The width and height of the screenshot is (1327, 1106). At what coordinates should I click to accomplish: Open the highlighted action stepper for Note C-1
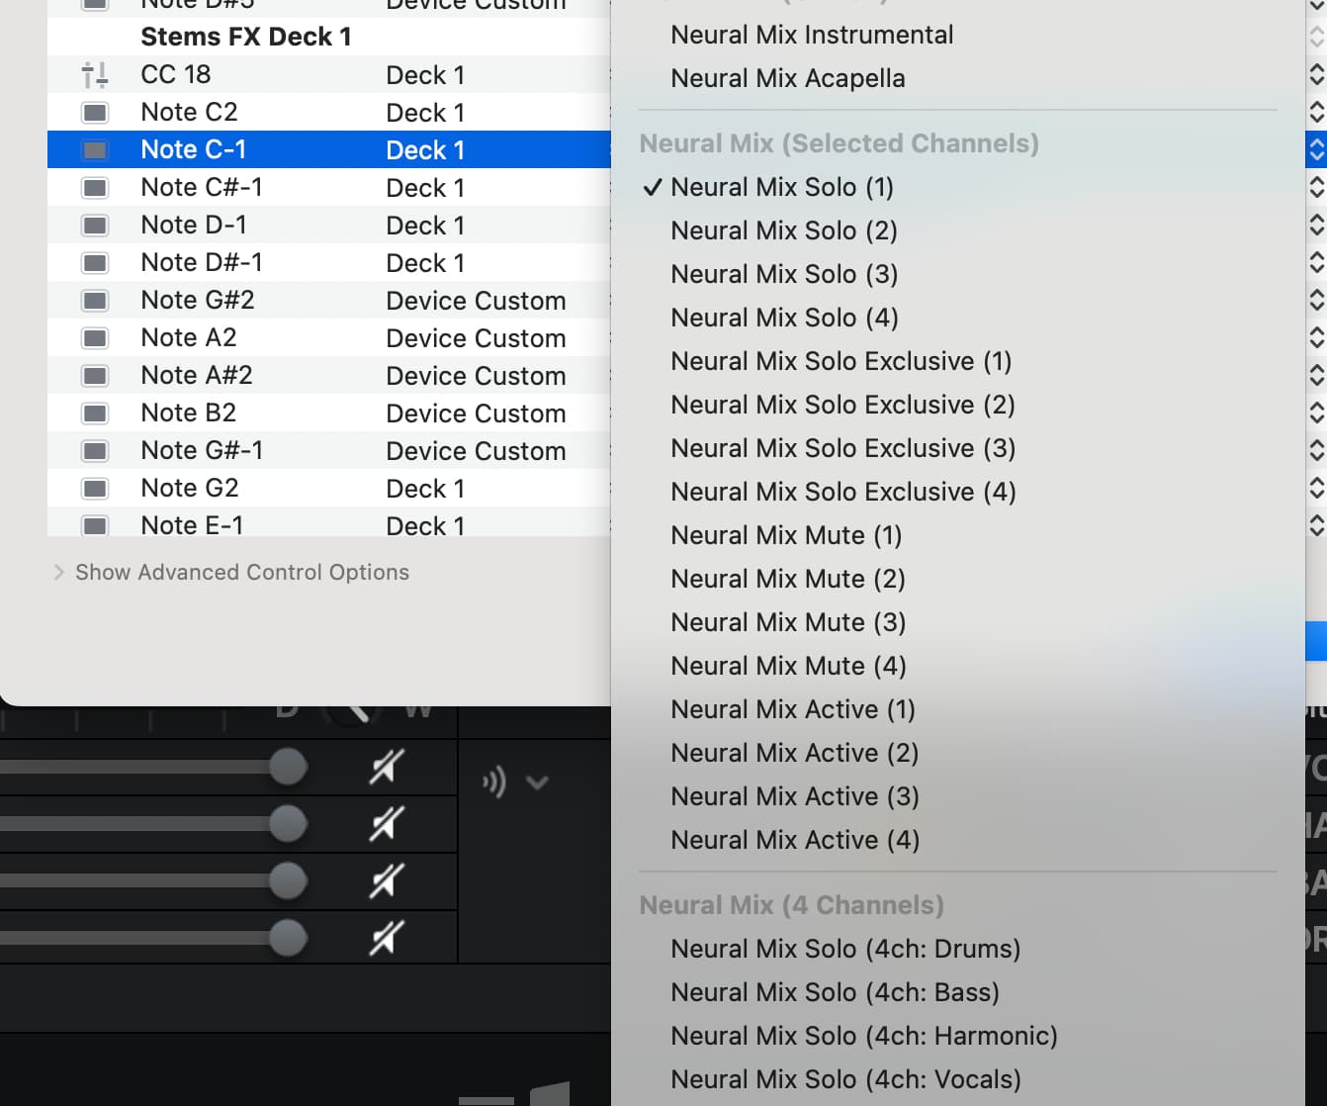point(1316,149)
